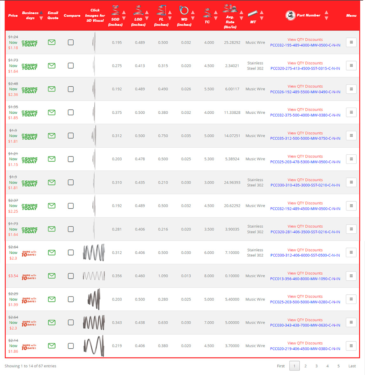Click email quote icon for $1.18 spring
365x375 pixels.
point(51,42)
